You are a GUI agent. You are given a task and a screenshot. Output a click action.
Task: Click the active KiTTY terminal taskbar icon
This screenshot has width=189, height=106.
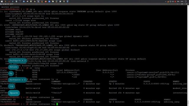(x=38, y=1)
